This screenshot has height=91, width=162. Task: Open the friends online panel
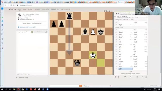click(x=153, y=86)
